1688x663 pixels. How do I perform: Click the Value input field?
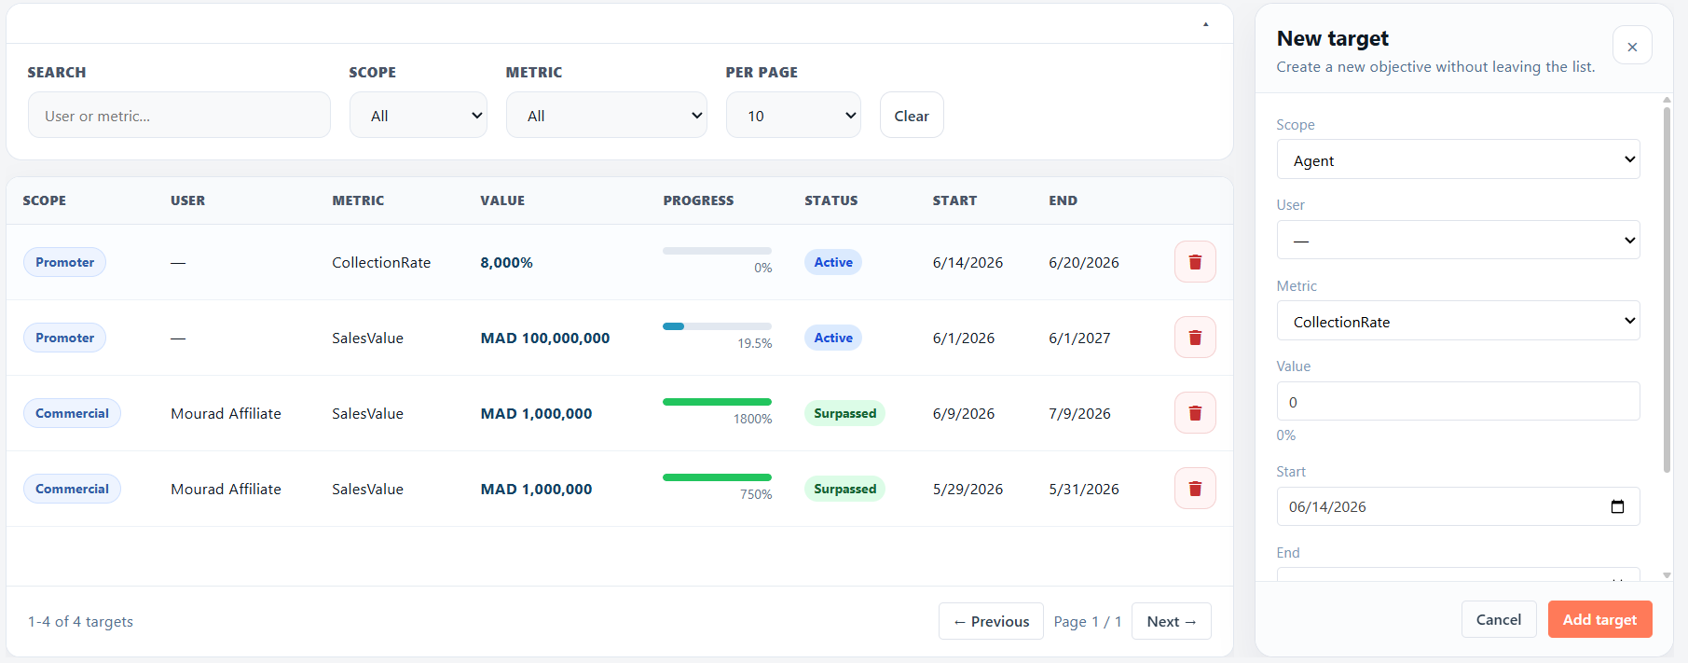click(1458, 401)
